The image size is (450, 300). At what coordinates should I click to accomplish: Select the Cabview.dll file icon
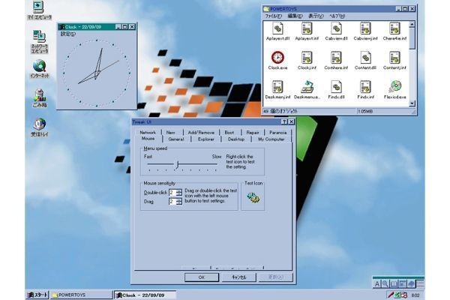[x=336, y=29]
